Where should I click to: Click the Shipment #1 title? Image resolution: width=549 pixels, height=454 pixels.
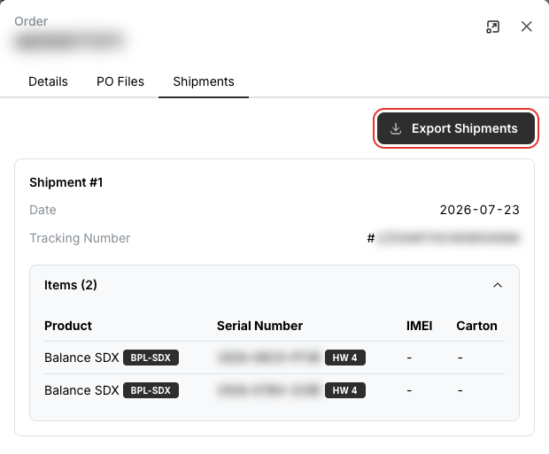pyautogui.click(x=66, y=182)
